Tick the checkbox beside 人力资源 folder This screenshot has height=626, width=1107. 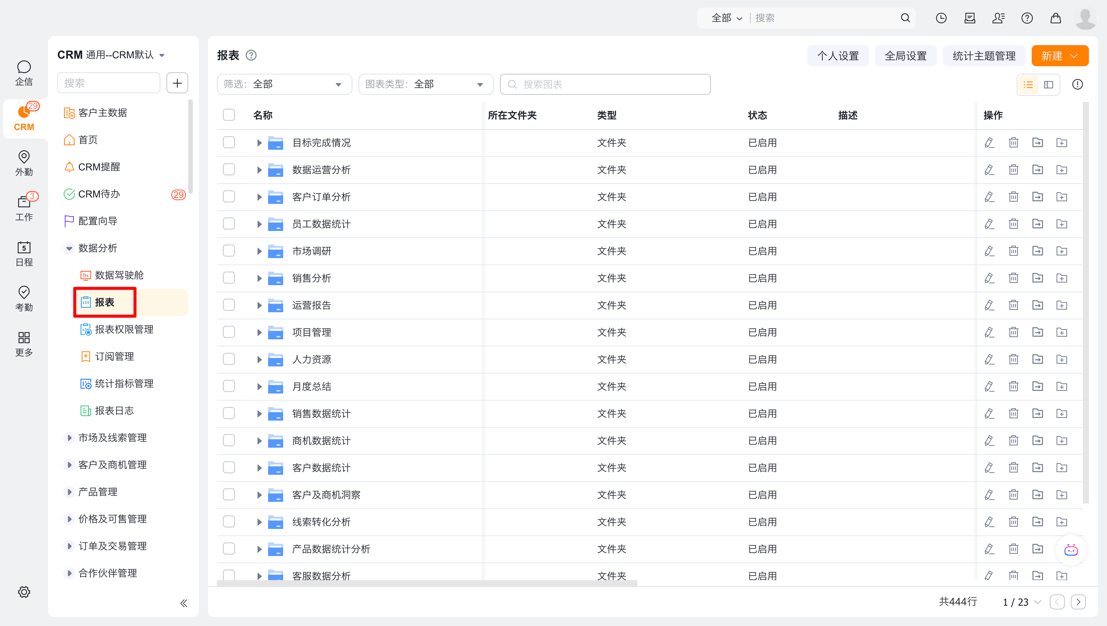[229, 359]
